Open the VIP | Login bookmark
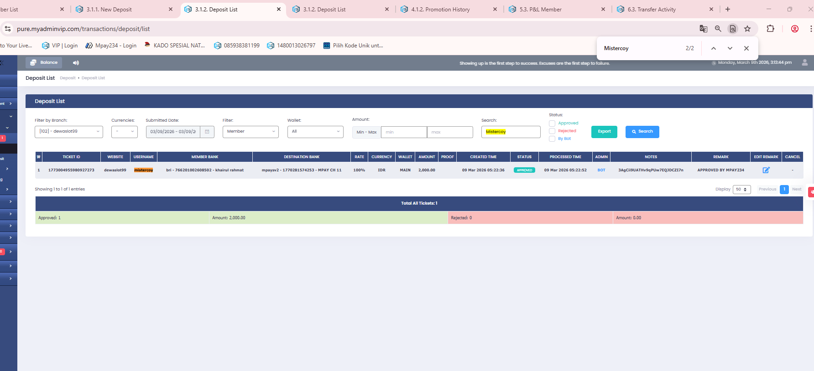Screen dimensions: 814x371 tap(60, 46)
